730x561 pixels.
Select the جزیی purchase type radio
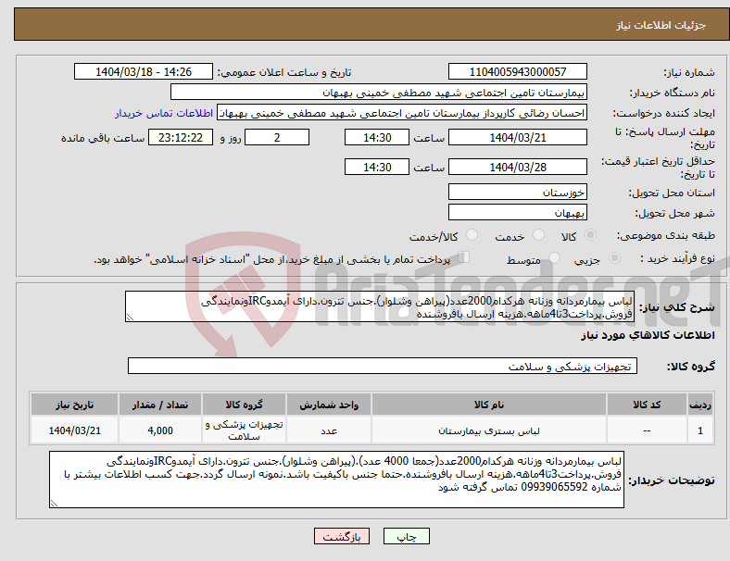614,257
